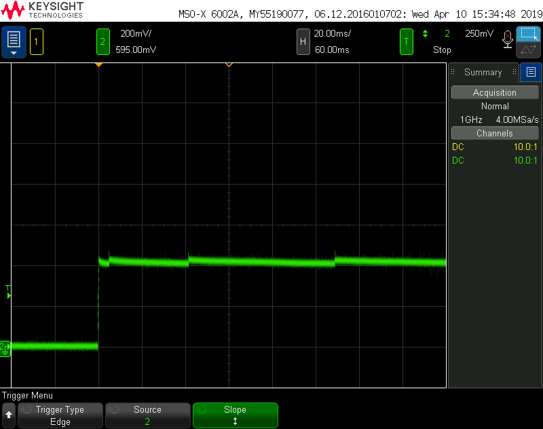This screenshot has width=543, height=429.
Task: Click the 1GHz bandwidth text
Action: pyautogui.click(x=471, y=119)
